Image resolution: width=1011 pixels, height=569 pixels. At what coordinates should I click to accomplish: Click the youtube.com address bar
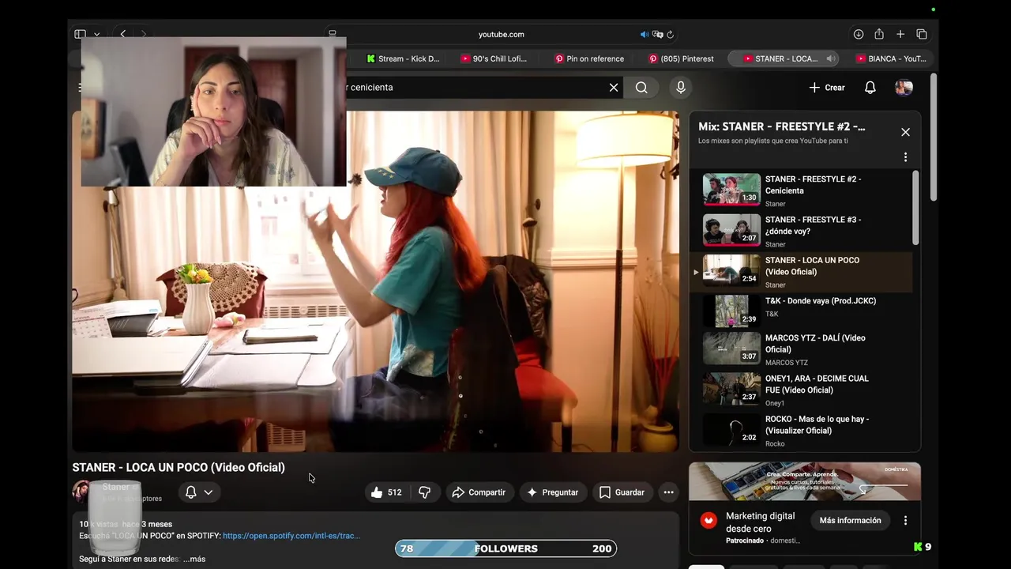coord(501,34)
